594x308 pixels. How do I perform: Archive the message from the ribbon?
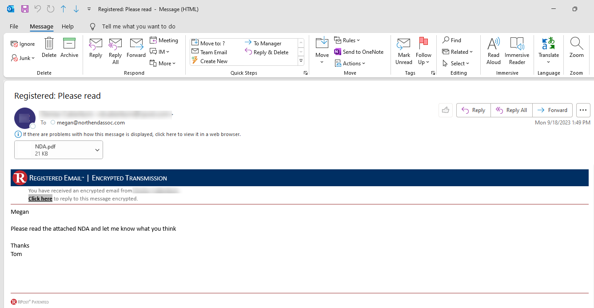(69, 48)
